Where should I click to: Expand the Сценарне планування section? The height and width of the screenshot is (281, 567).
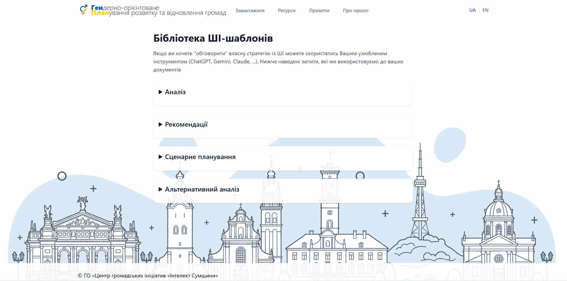pyautogui.click(x=200, y=157)
